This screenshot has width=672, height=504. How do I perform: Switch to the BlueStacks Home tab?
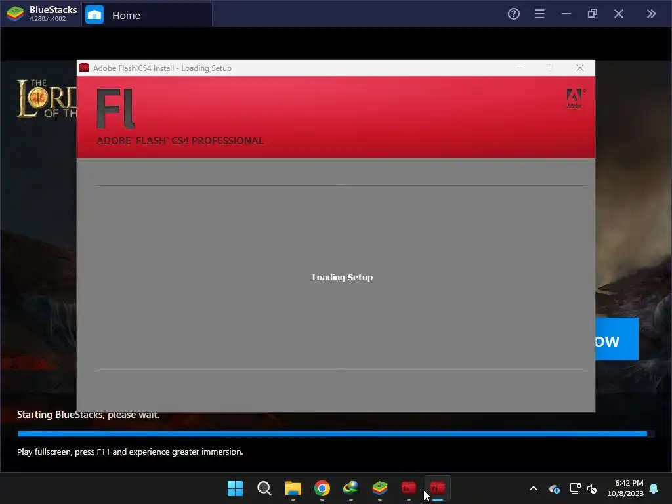pyautogui.click(x=147, y=15)
